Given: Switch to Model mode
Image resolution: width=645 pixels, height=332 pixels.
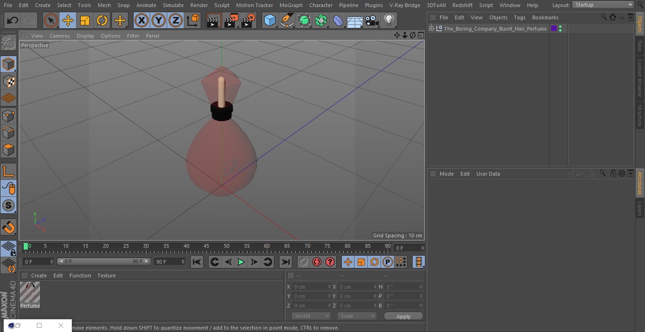Looking at the screenshot, I should (8, 64).
